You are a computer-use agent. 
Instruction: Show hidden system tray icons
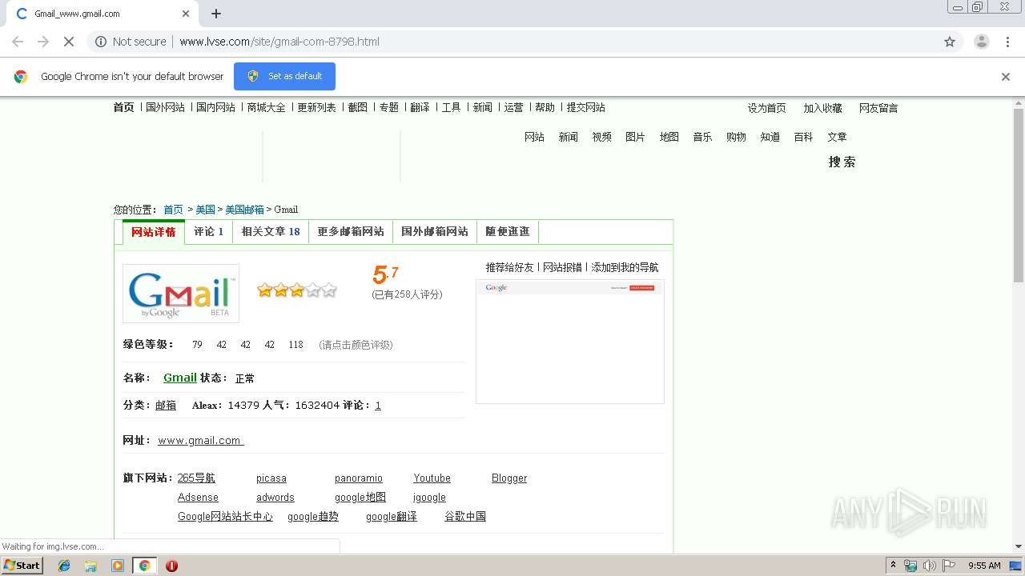pos(893,566)
